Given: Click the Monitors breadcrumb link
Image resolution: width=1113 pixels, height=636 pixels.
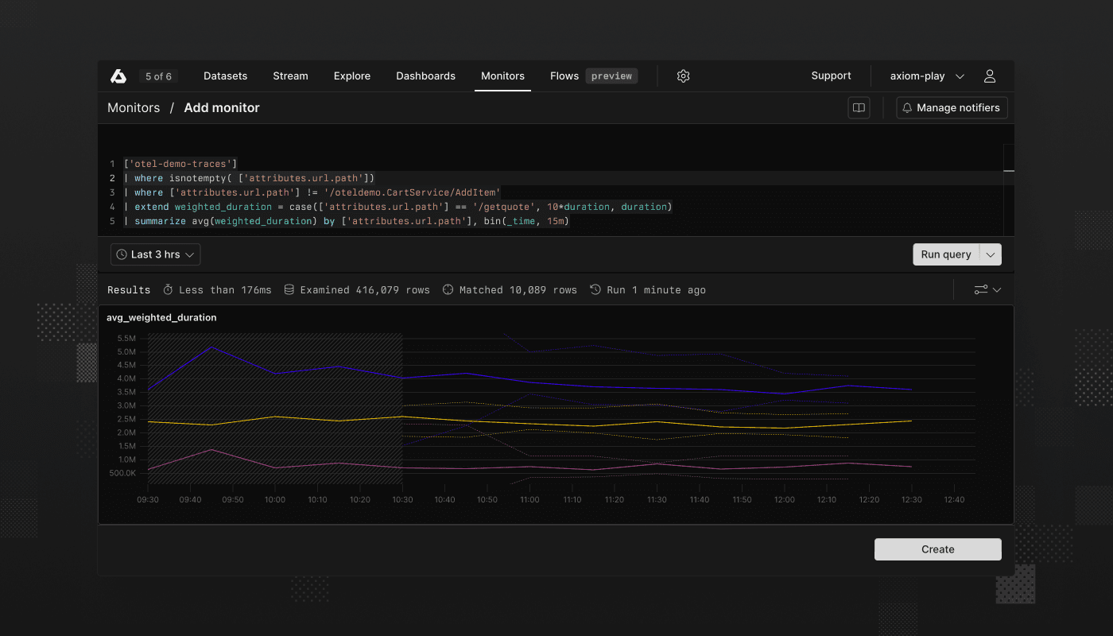Looking at the screenshot, I should (134, 107).
